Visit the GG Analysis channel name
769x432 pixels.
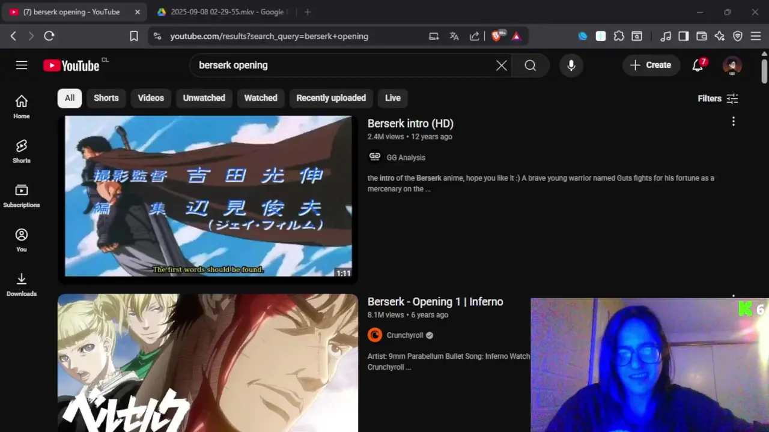pos(406,157)
